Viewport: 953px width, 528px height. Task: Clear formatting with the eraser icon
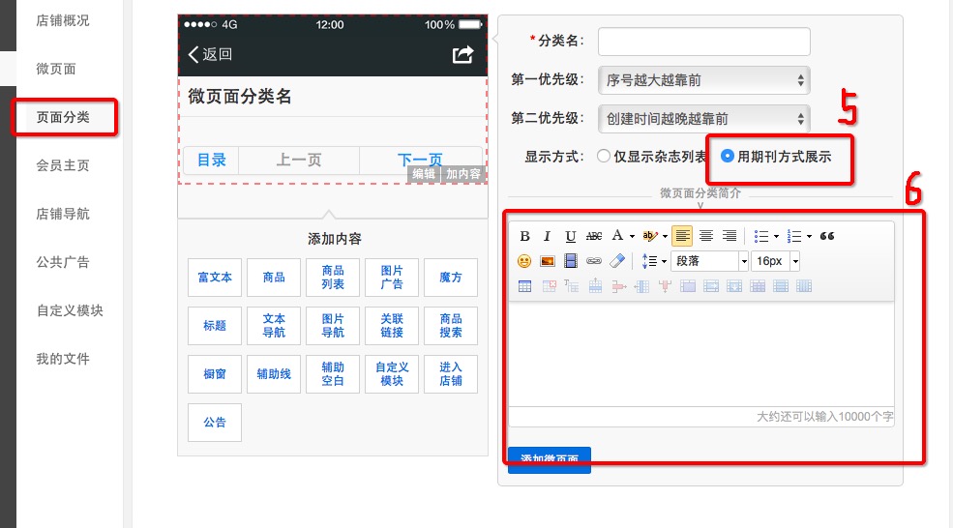(x=617, y=261)
